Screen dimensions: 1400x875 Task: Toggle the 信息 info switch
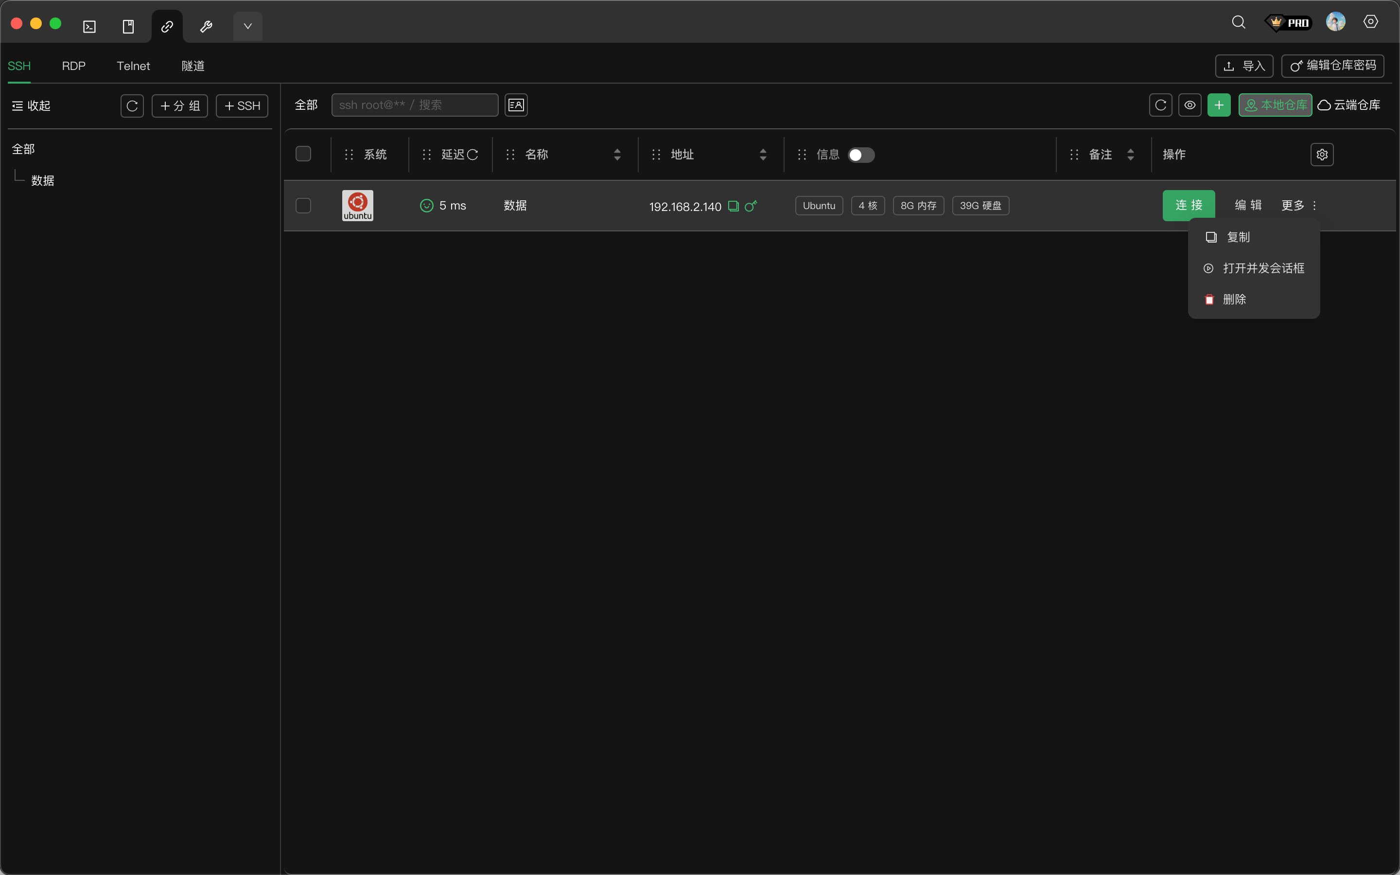(861, 155)
